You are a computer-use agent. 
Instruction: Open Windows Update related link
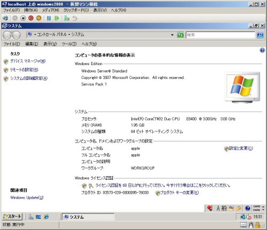coord(27,197)
